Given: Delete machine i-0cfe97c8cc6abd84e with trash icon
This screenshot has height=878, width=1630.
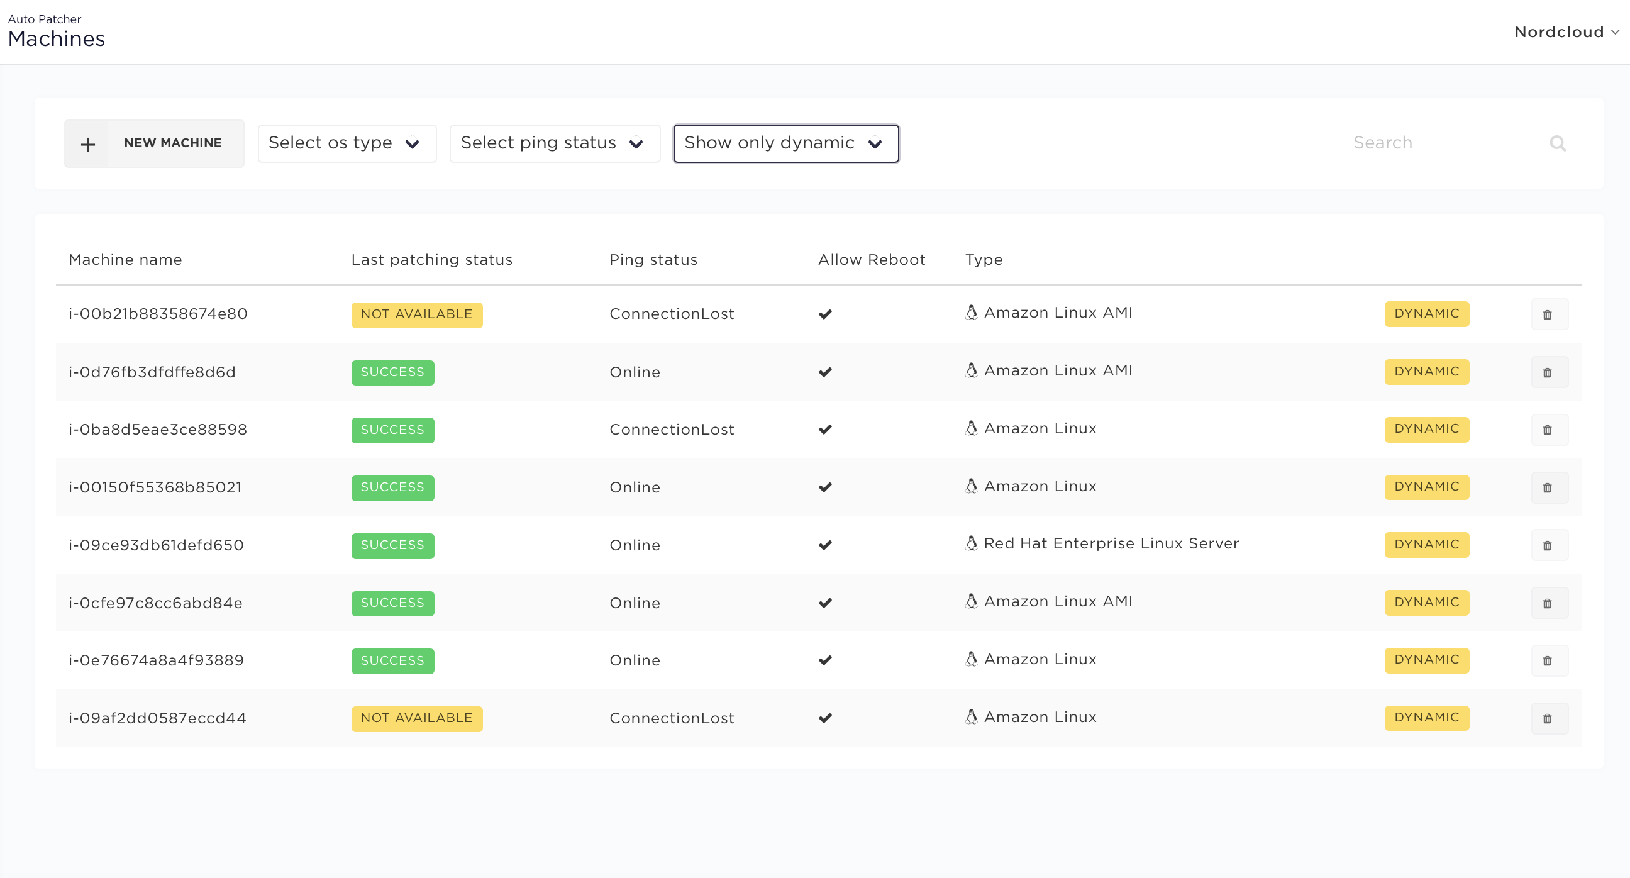Looking at the screenshot, I should click(x=1549, y=603).
